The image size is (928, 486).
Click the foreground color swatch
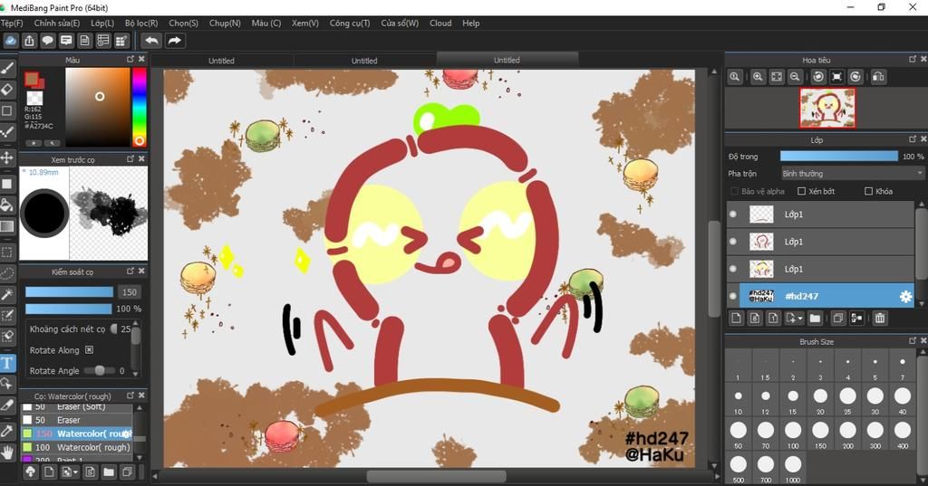click(x=32, y=79)
